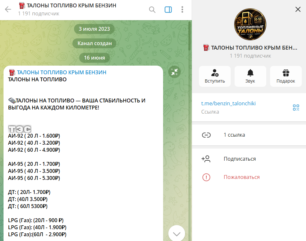Click the chain link icon beside 1 ссылка
The image size is (306, 241).
coord(206,135)
